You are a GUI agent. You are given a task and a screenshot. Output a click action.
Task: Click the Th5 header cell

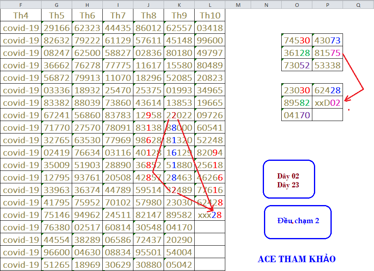tap(56, 16)
